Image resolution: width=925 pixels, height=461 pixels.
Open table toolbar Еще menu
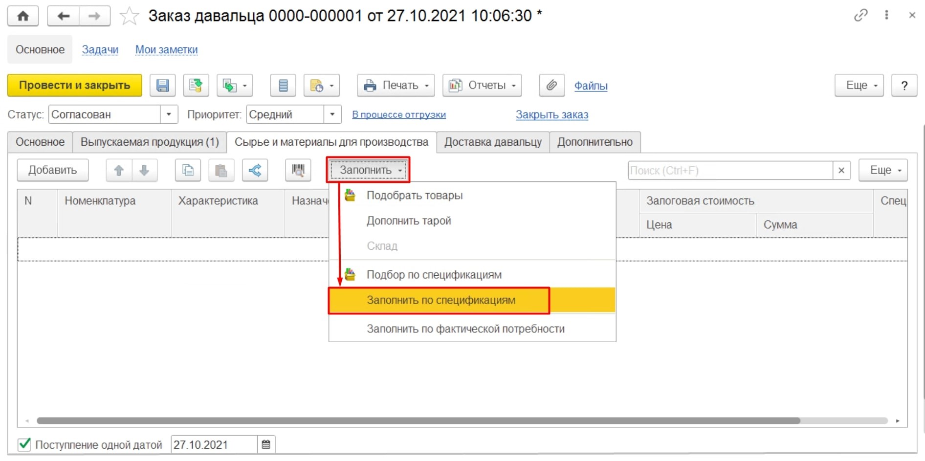point(883,170)
